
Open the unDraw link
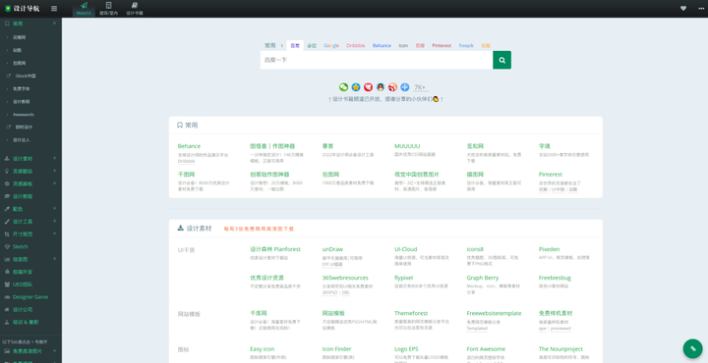pyautogui.click(x=332, y=249)
